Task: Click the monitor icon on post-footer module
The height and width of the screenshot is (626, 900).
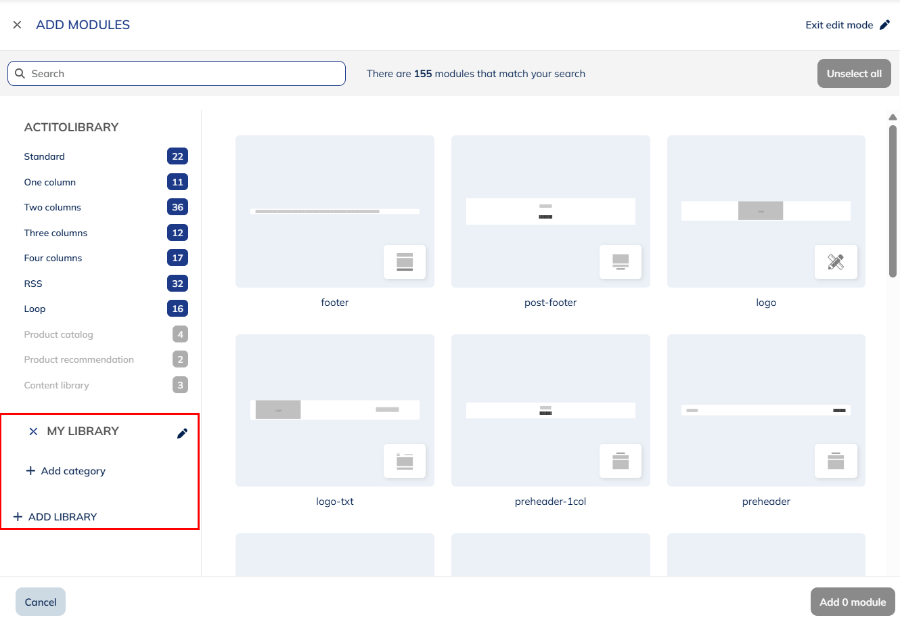Action: point(620,262)
